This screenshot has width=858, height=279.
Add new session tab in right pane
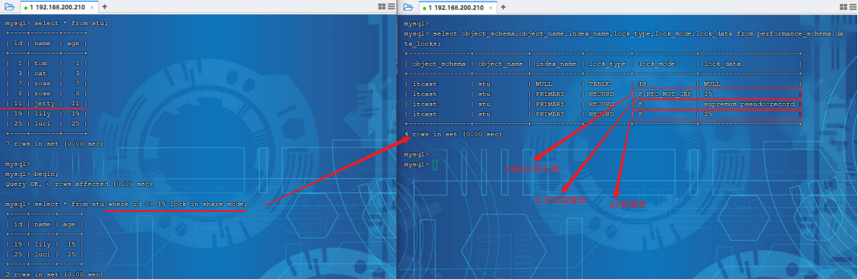coord(503,7)
